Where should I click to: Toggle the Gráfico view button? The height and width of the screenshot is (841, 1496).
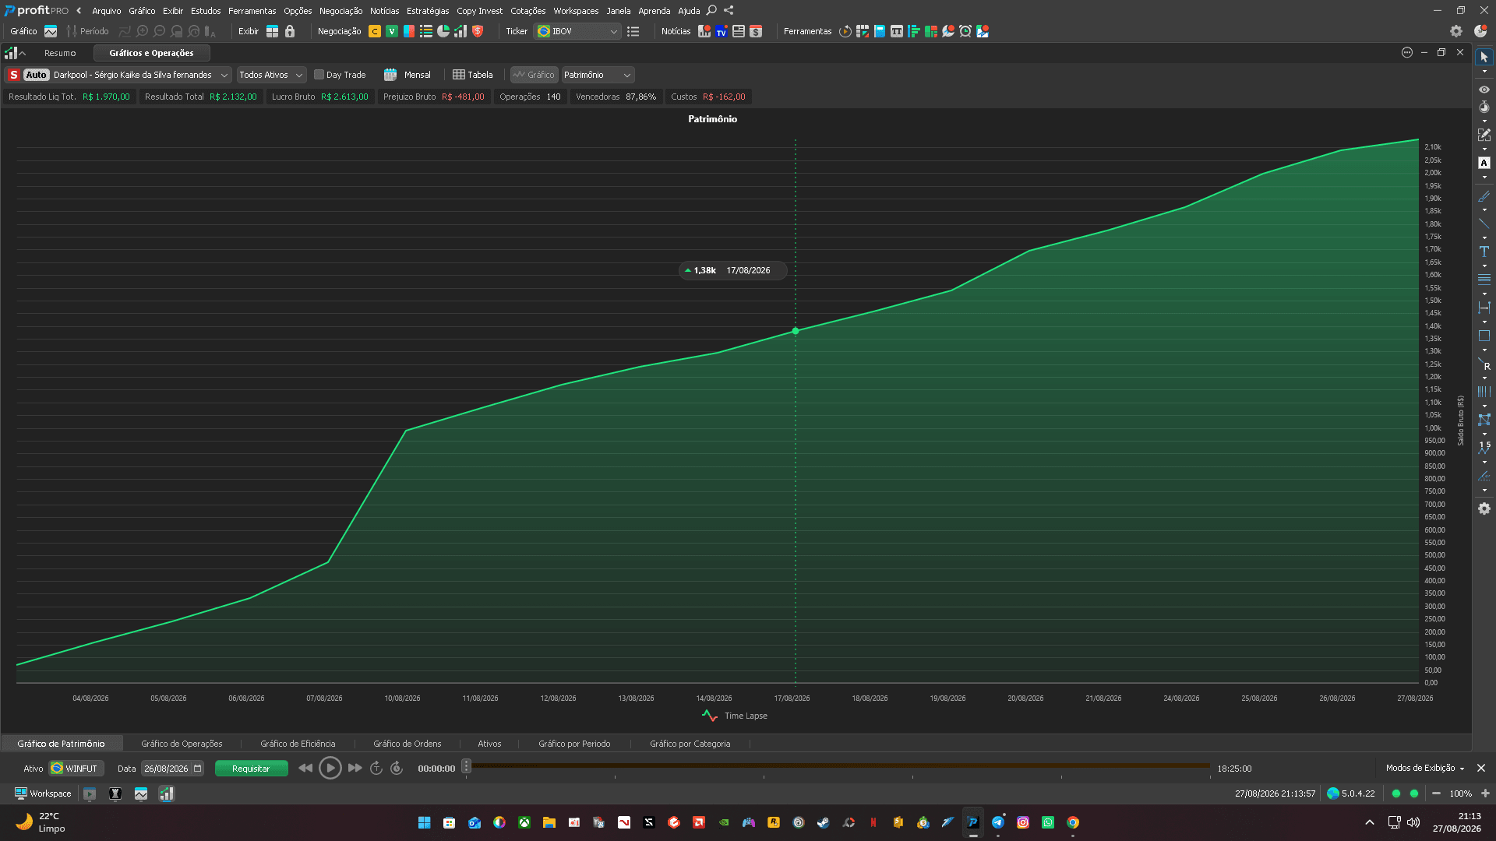coord(534,75)
